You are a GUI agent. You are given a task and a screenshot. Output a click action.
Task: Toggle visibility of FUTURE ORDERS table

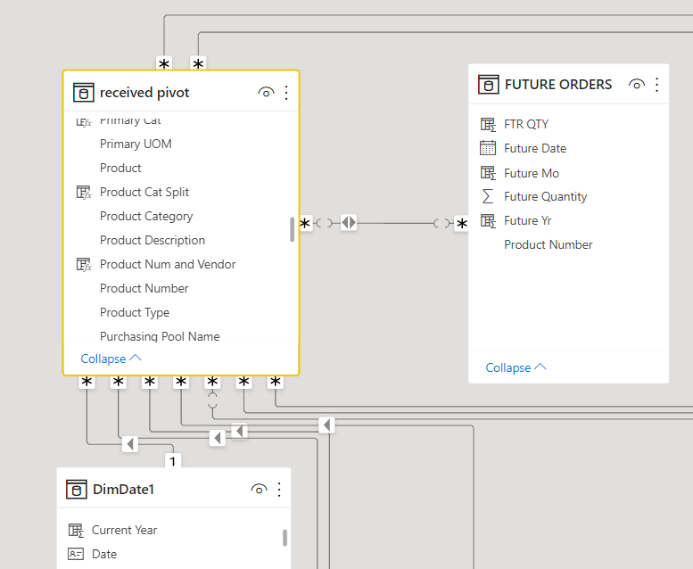[637, 85]
